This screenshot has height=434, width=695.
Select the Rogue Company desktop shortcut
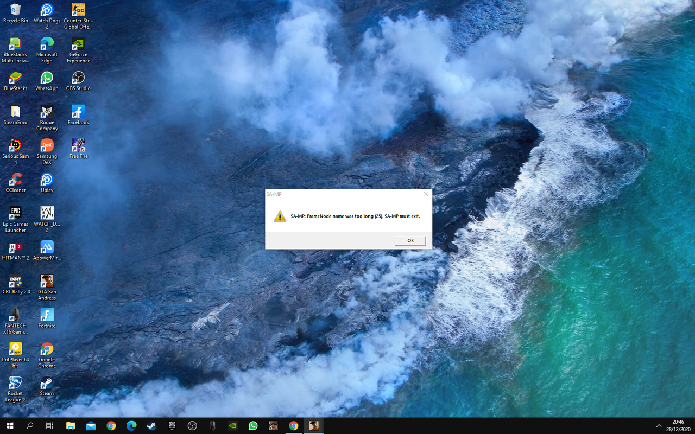tap(47, 118)
